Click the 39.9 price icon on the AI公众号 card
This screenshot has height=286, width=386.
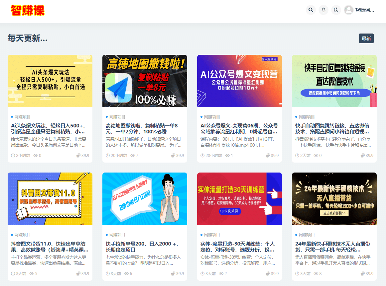[267, 155]
